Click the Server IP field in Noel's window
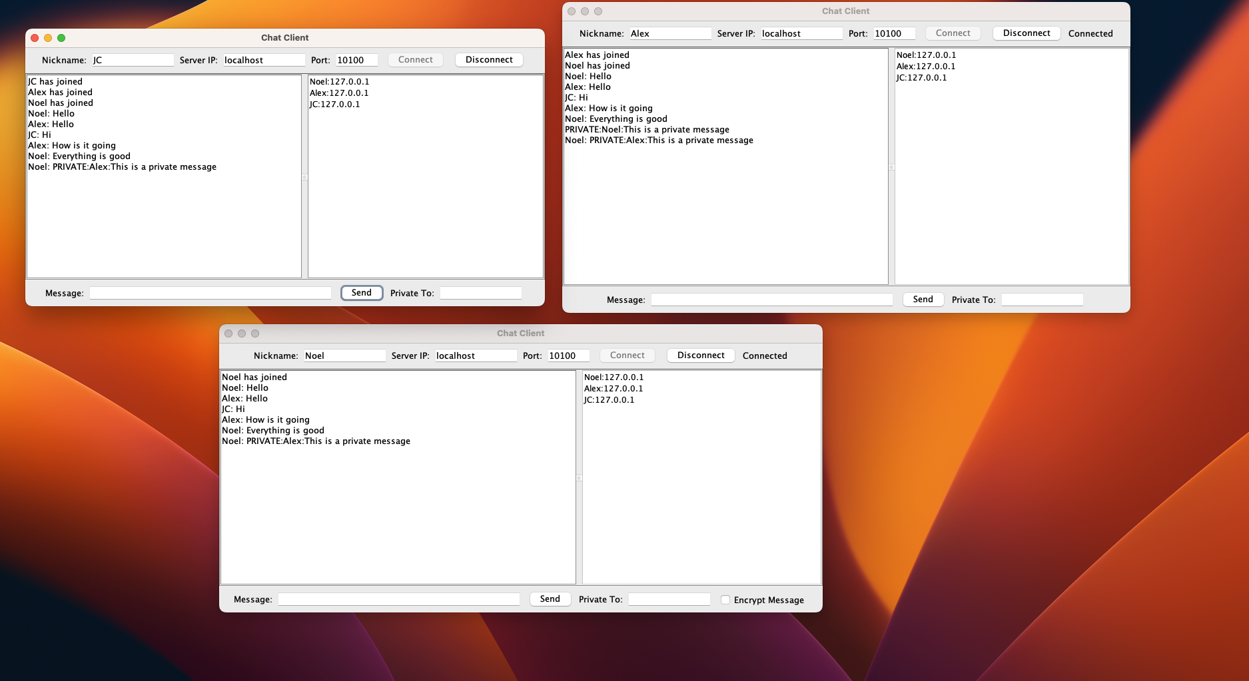 point(476,355)
